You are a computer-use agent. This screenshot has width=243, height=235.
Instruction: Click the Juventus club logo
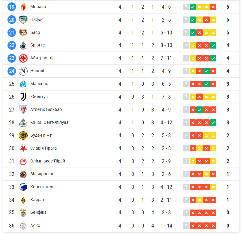(x=23, y=97)
